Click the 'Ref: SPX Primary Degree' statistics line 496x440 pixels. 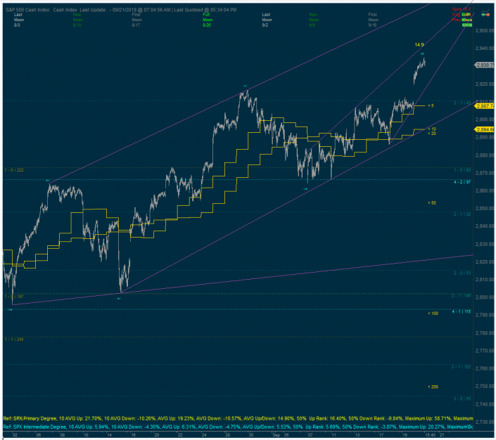238,418
